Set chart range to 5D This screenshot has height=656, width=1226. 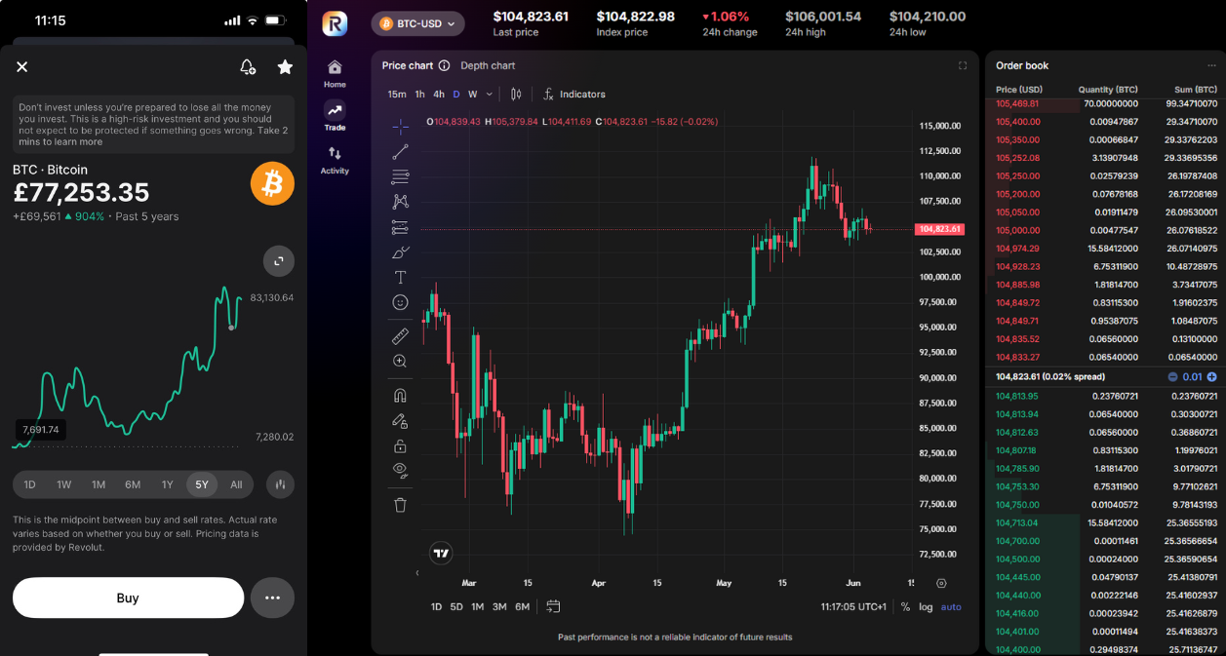[x=456, y=606]
